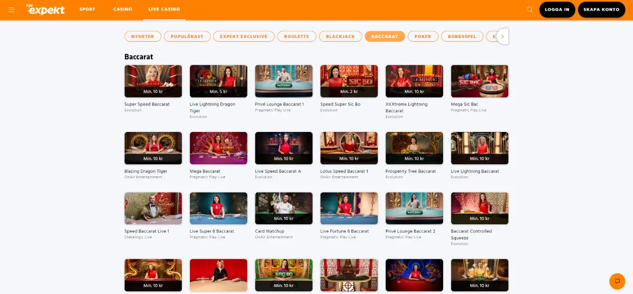Open the search magnifier icon
Screen dimensions: 633x294
530,10
